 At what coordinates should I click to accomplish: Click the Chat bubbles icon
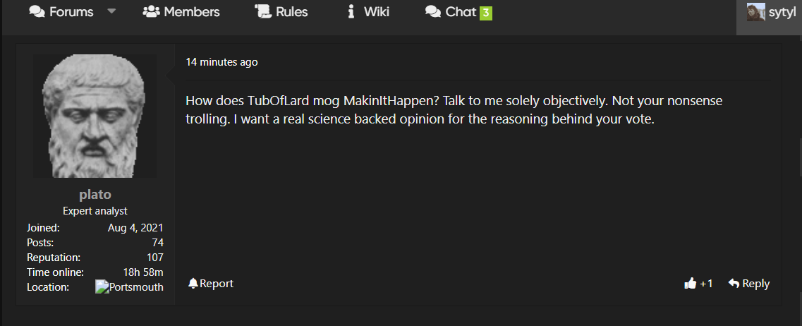(x=433, y=12)
